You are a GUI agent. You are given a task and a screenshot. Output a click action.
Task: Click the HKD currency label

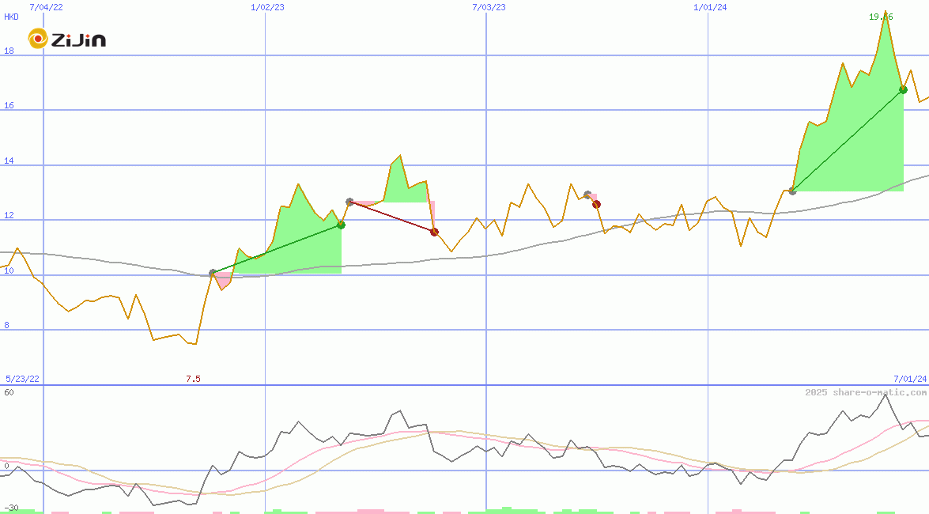[11, 17]
